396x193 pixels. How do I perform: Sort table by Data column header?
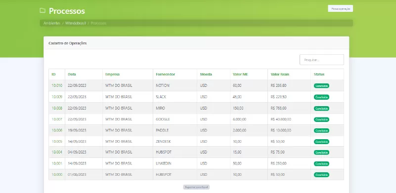(x=72, y=75)
